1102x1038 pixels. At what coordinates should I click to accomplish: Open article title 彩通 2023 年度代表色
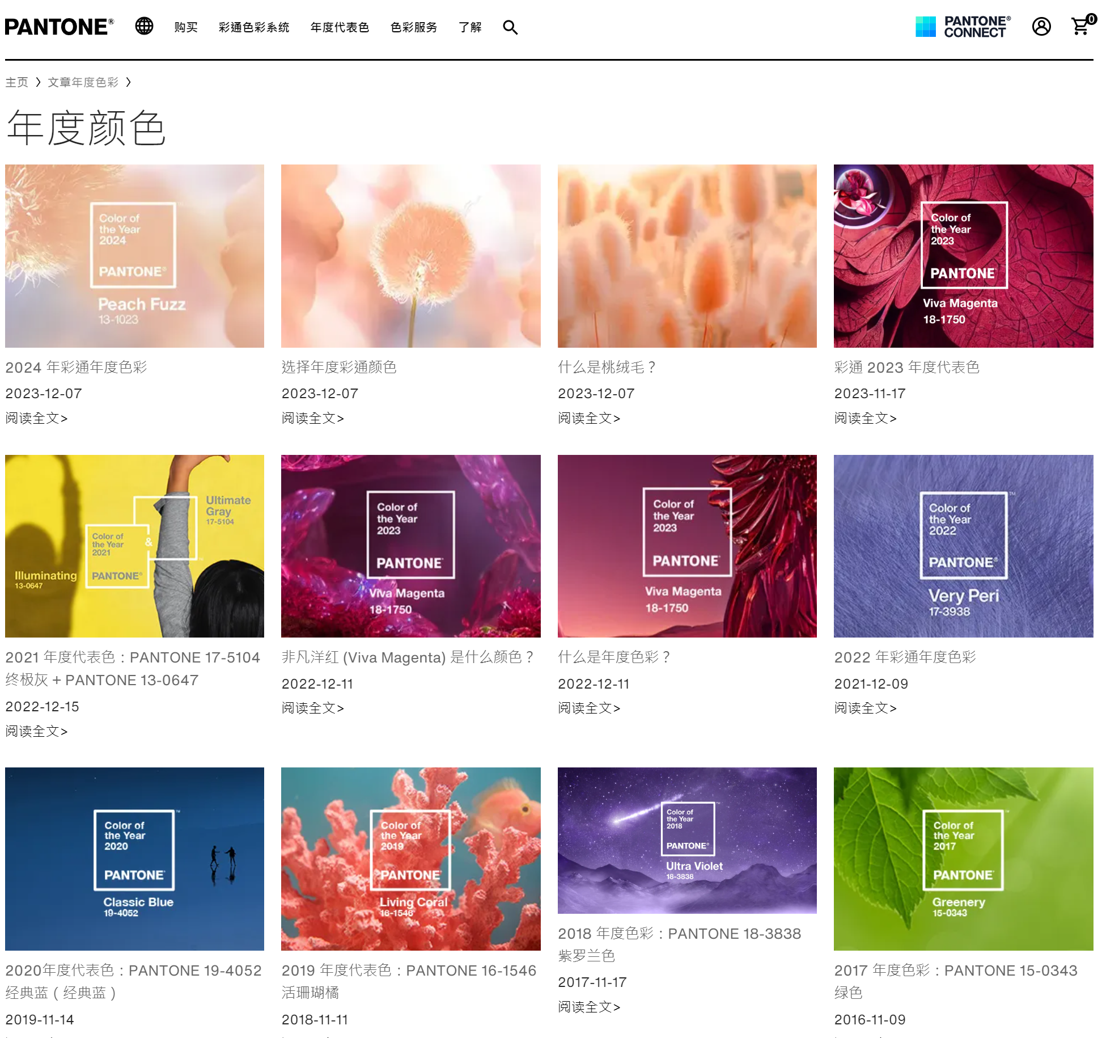tap(907, 368)
